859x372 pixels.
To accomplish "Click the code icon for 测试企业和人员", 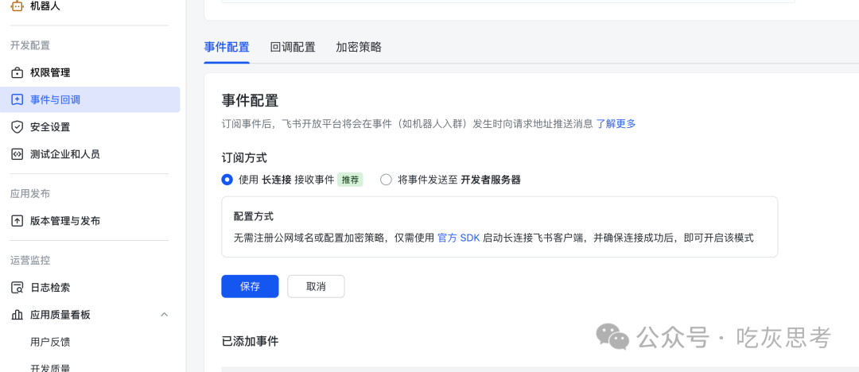I will coord(17,154).
